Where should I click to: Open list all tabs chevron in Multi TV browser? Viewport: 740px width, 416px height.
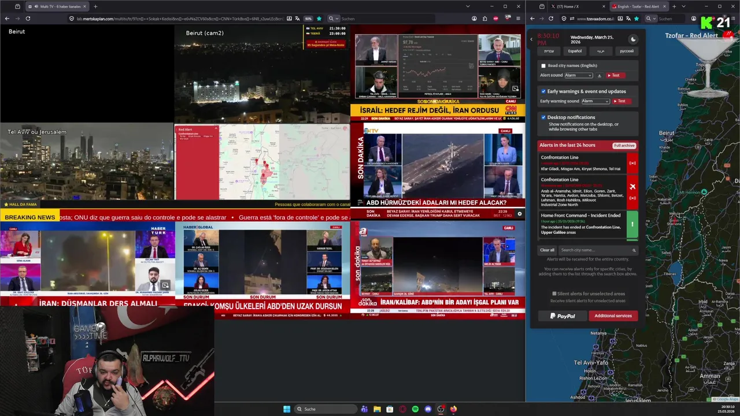[468, 6]
